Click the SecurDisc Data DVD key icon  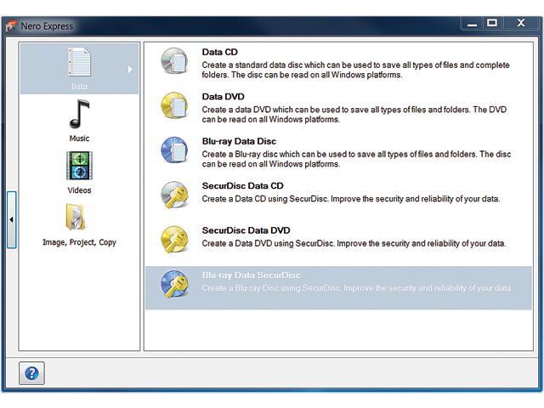[174, 240]
